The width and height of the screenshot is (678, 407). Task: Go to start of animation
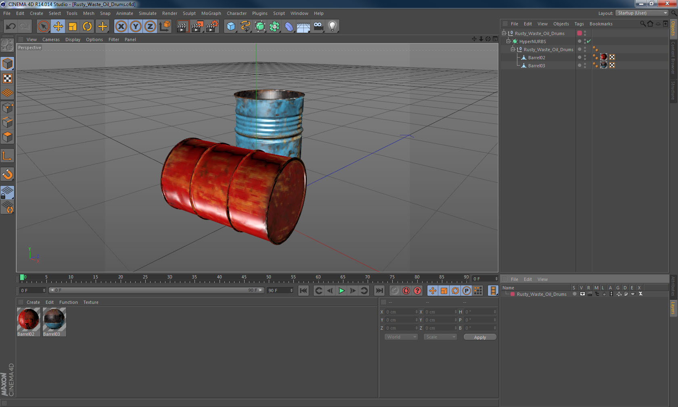point(303,291)
